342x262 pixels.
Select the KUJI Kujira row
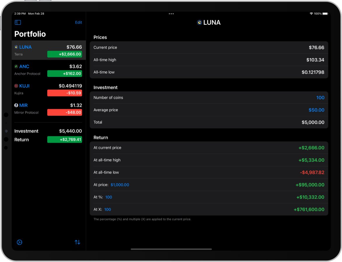tap(49, 89)
